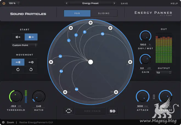Screen dimensions: 181x125
Task: Click the RLs channel node
Action: coord(61,71)
